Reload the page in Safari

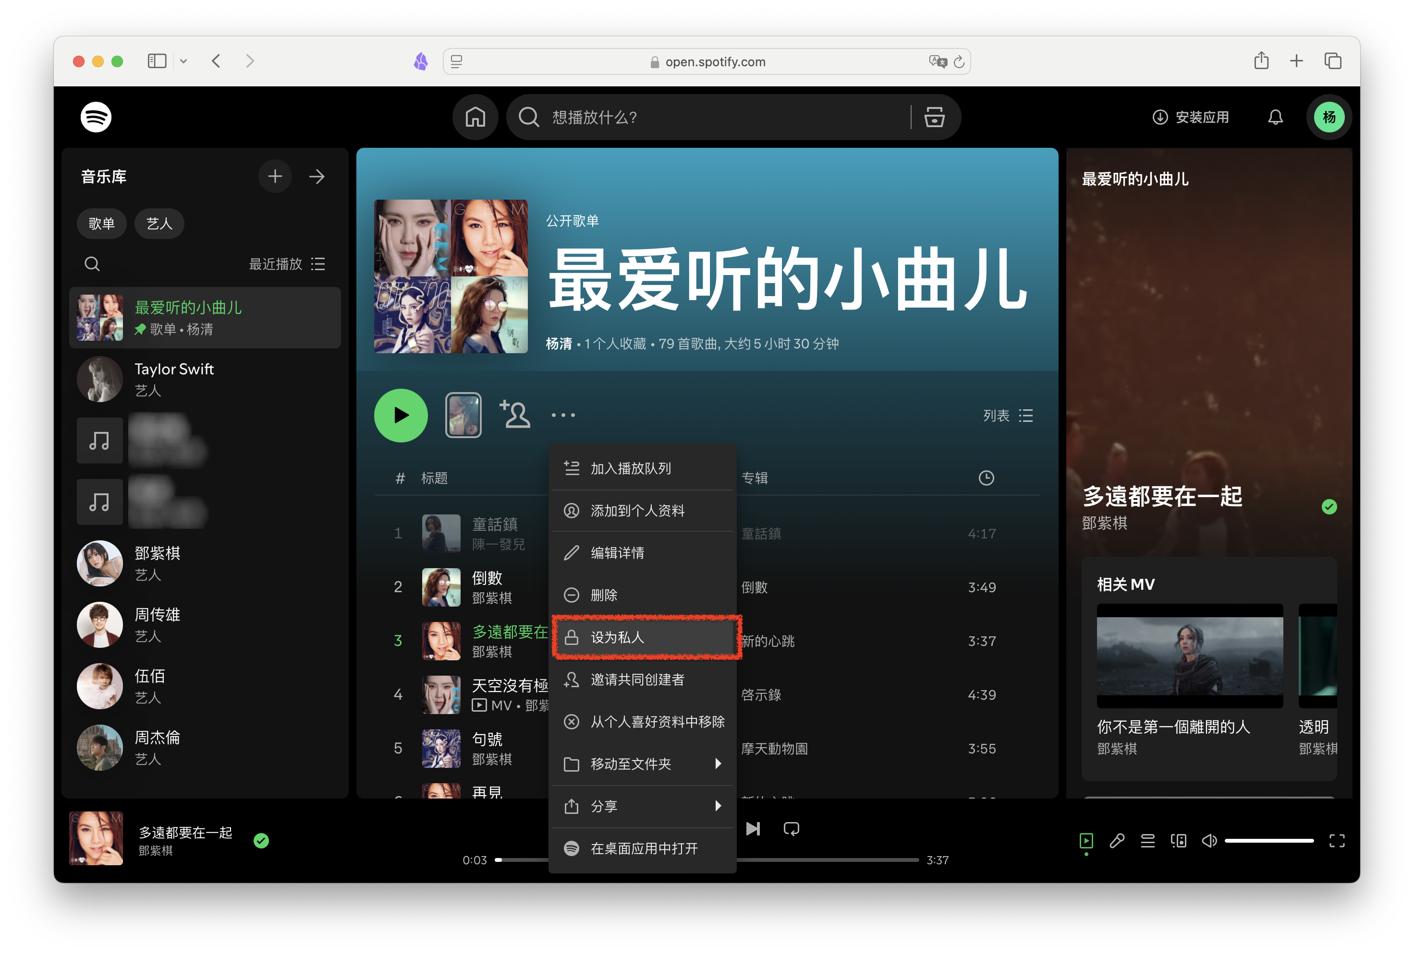(x=959, y=61)
